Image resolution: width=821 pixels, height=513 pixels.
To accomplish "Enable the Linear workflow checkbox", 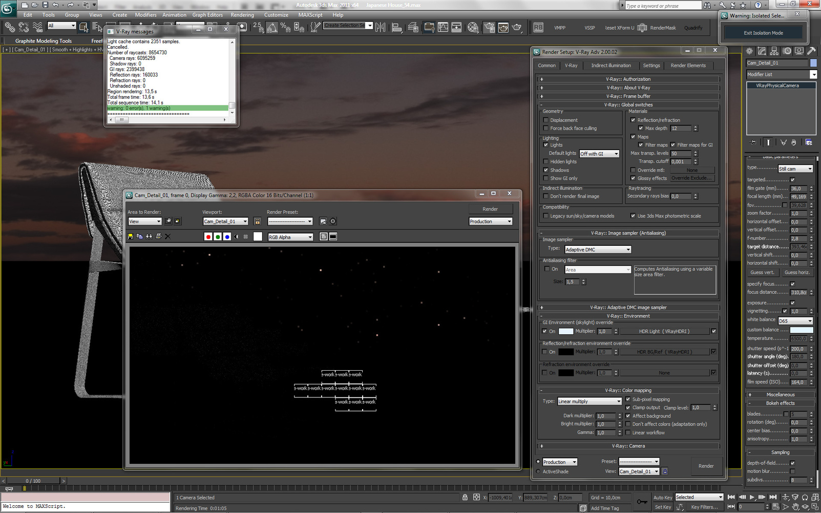I will pos(628,433).
